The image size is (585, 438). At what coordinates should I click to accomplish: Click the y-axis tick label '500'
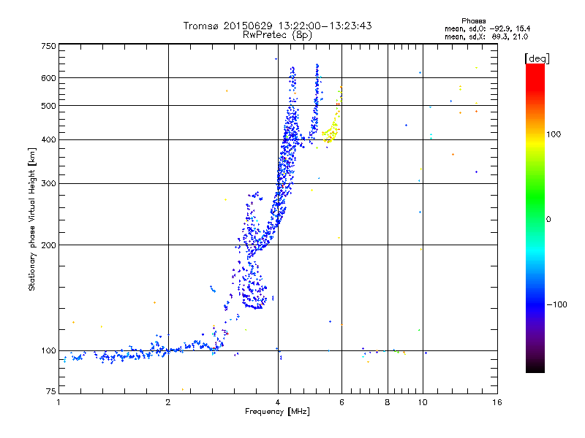point(48,106)
